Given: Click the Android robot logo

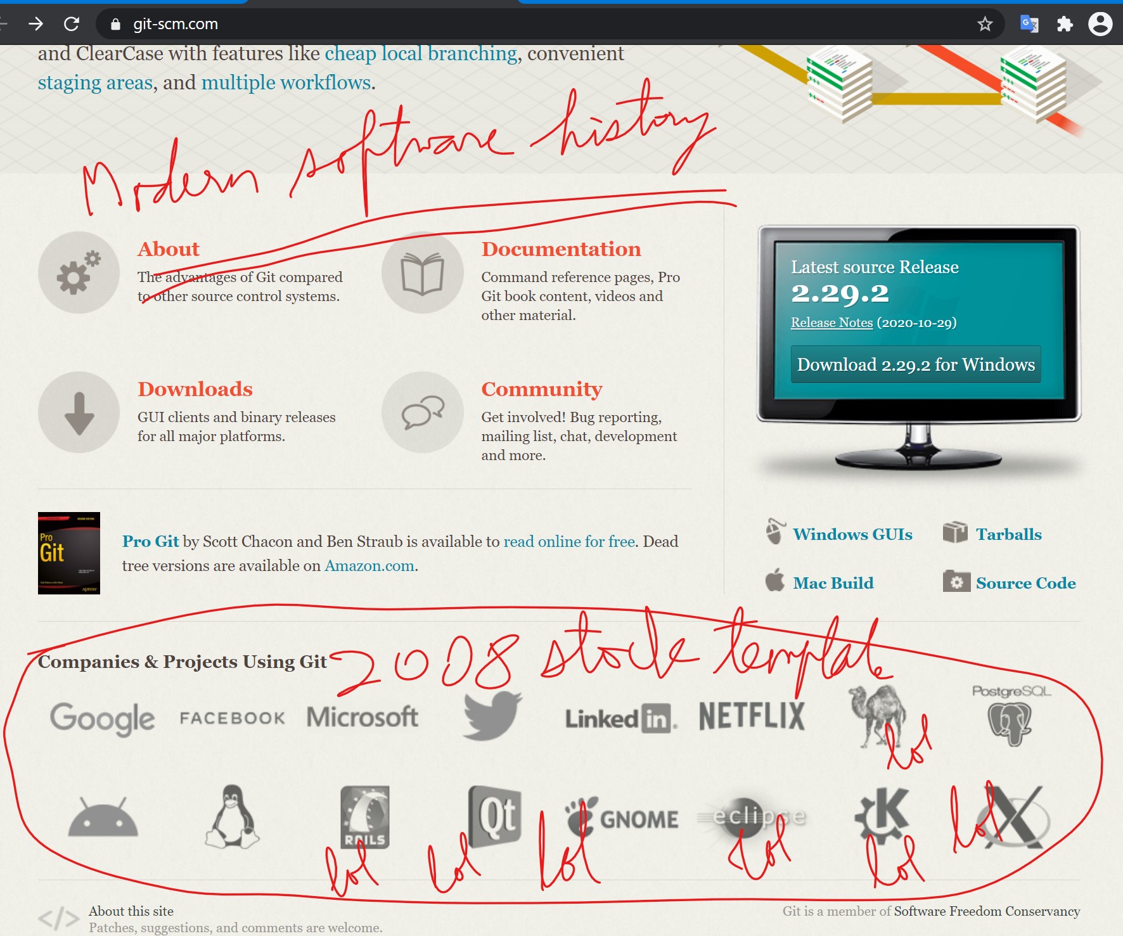Looking at the screenshot, I should pos(103,817).
